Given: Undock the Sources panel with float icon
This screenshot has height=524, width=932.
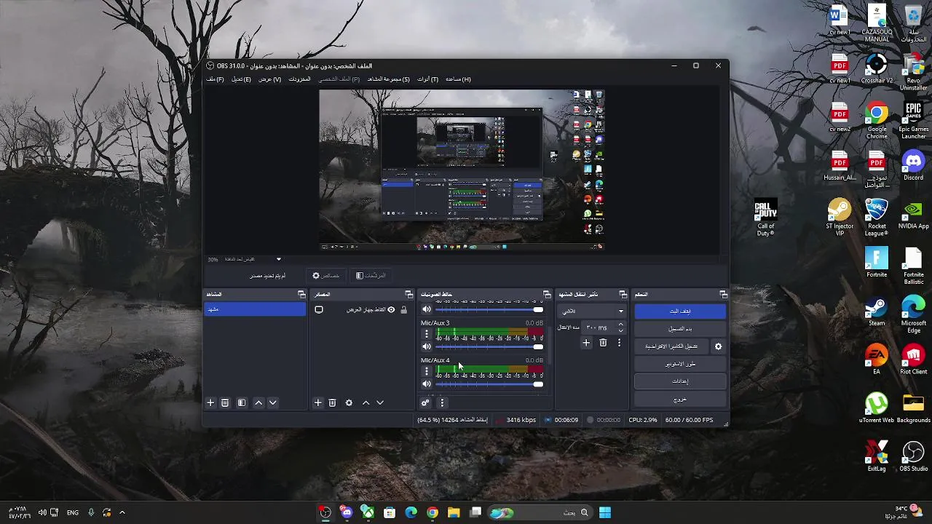Looking at the screenshot, I should [408, 294].
